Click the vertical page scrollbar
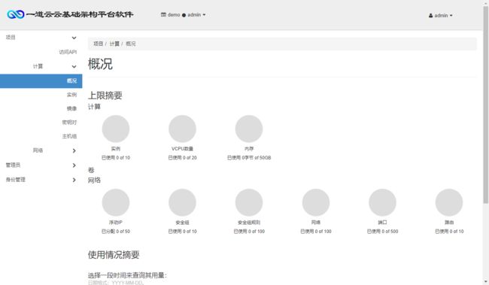The height and width of the screenshot is (285, 489). tap(486, 105)
